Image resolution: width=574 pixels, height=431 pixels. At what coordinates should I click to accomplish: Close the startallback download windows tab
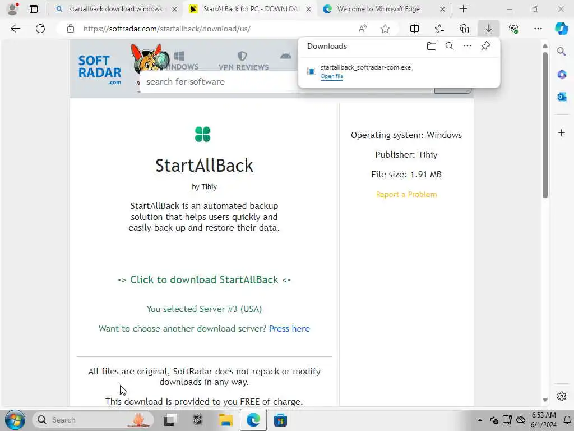coord(175,9)
